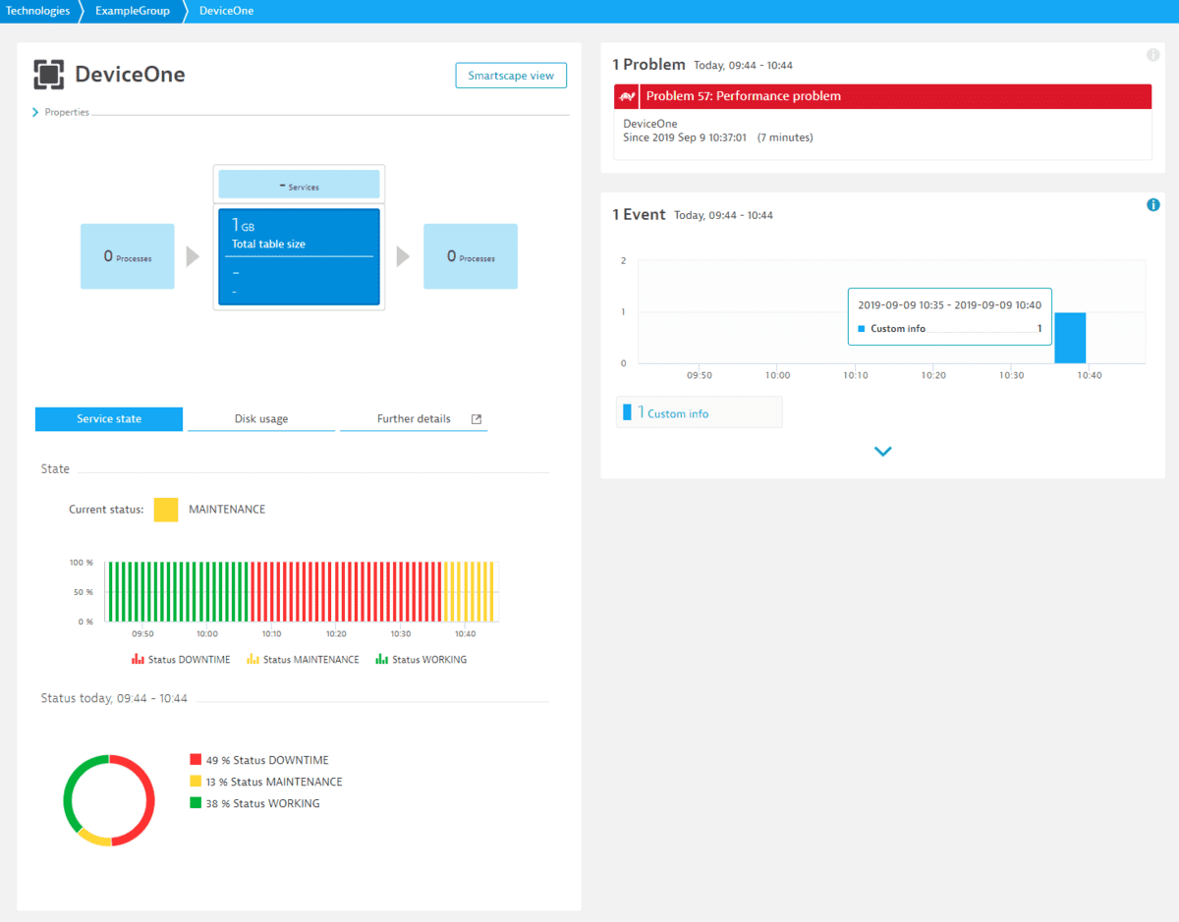Click the DeviceOne device icon in the header
The image size is (1179, 922).
coord(48,74)
